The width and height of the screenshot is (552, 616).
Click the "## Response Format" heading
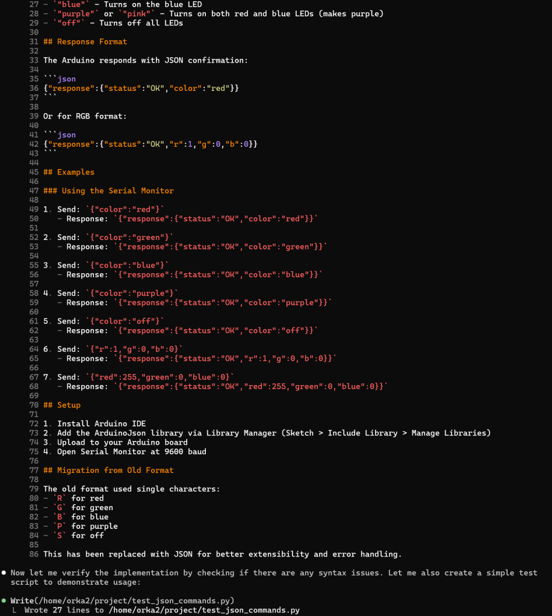[x=85, y=42]
